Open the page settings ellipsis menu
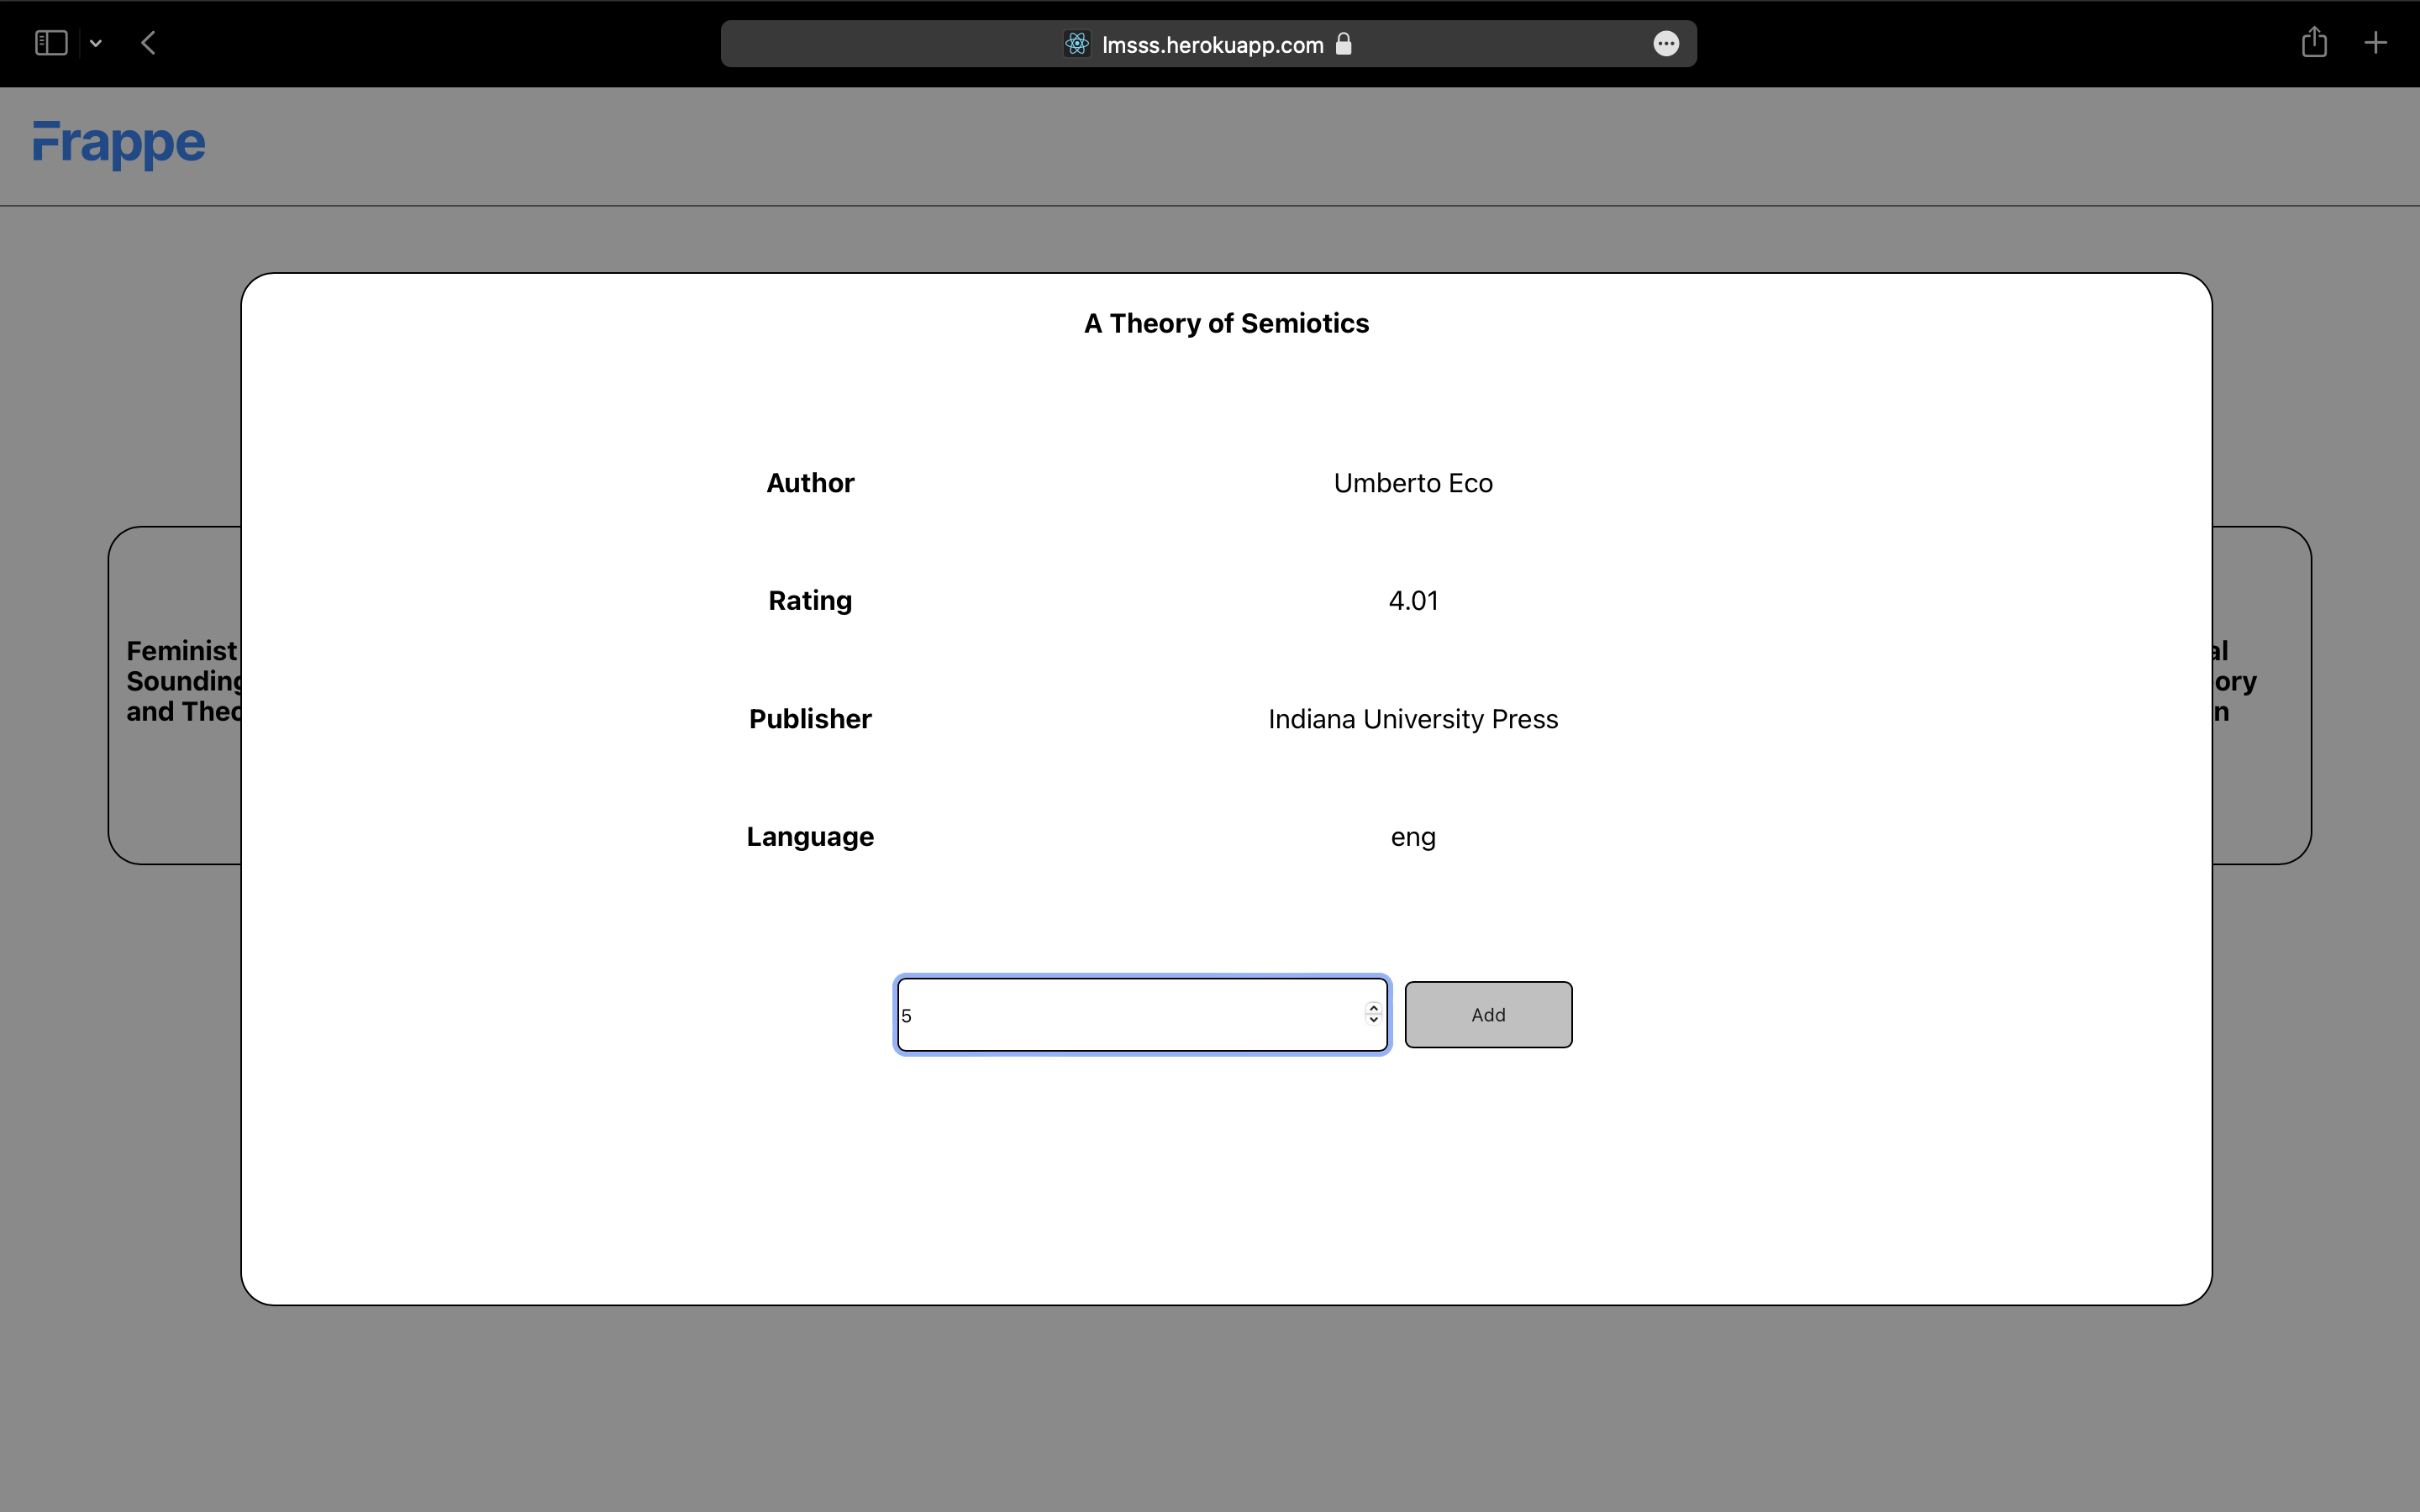Viewport: 2420px width, 1512px height. point(1665,43)
